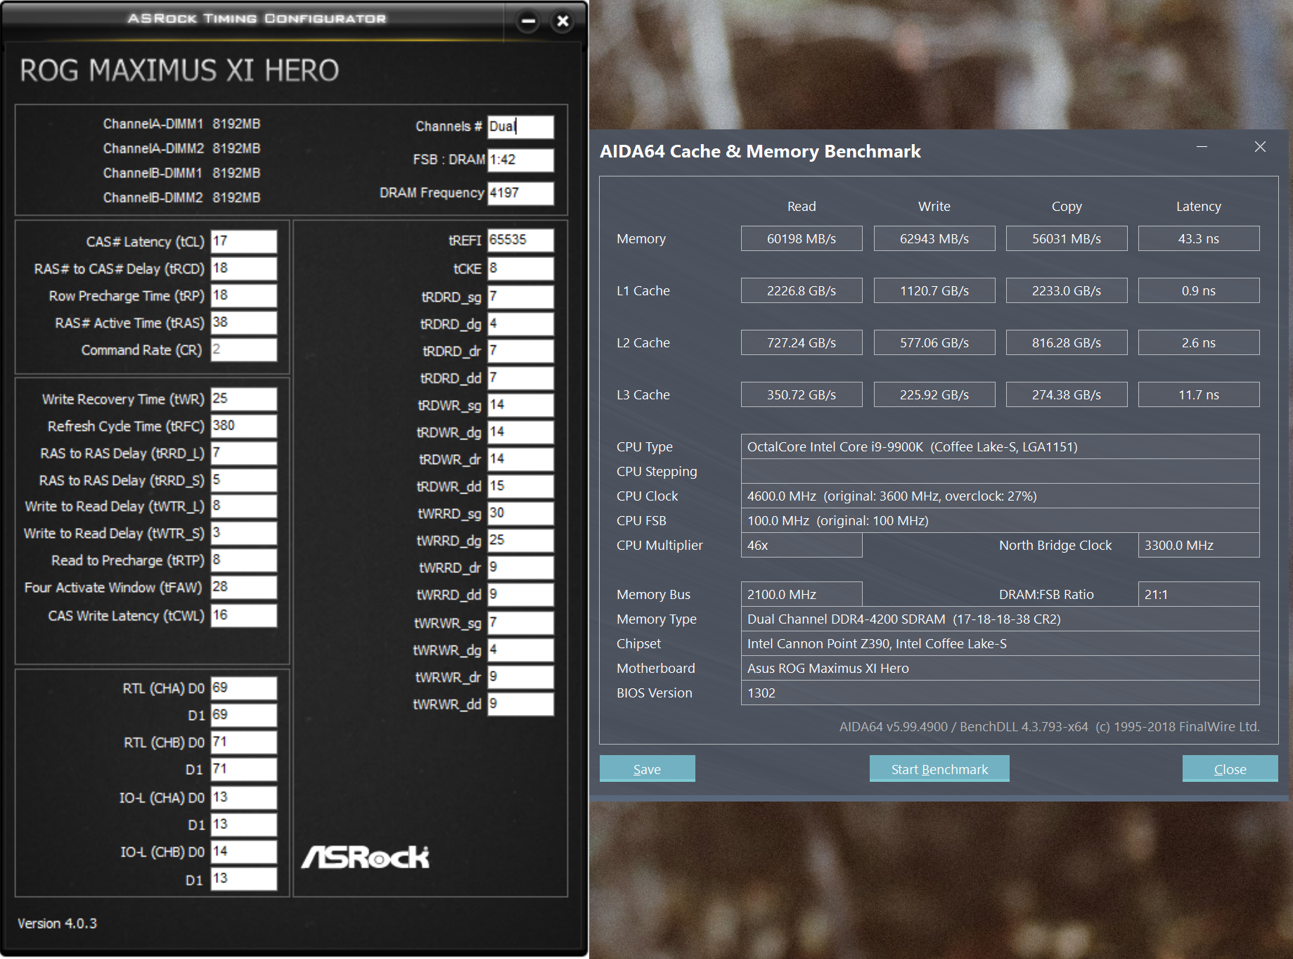Click the DRAM Frequency field showing 4197
This screenshot has width=1293, height=959.
pos(520,193)
